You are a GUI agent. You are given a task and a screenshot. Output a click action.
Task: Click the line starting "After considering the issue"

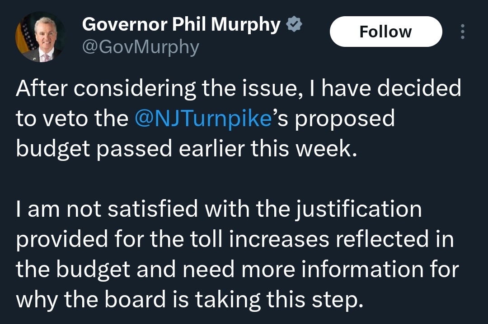pyautogui.click(x=239, y=88)
